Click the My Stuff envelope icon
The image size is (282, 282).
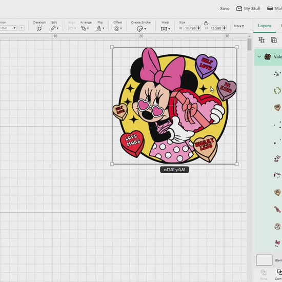(239, 8)
